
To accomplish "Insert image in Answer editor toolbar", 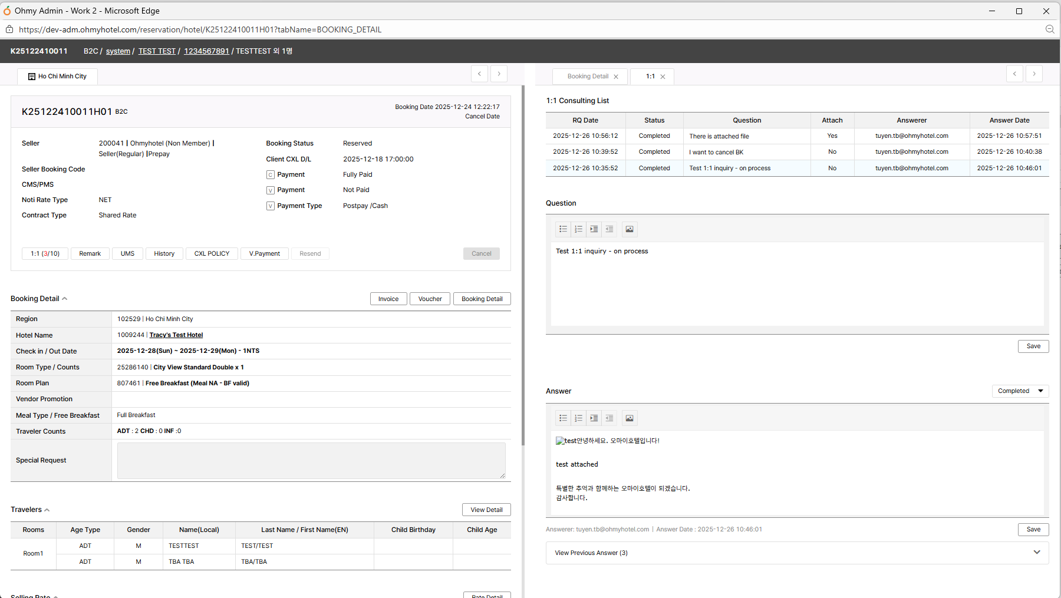I will pyautogui.click(x=630, y=418).
